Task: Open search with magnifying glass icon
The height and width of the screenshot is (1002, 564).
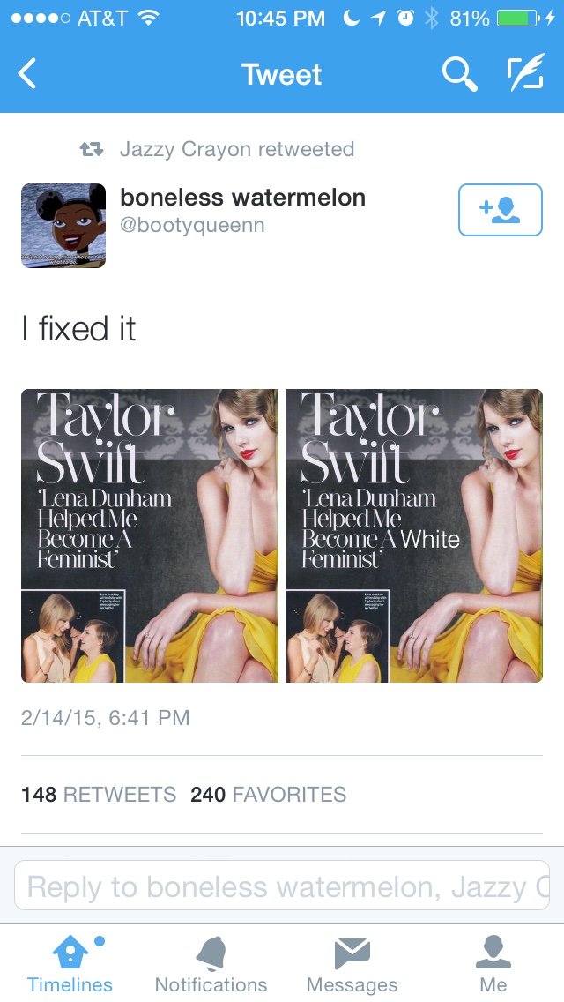Action: pos(459,74)
